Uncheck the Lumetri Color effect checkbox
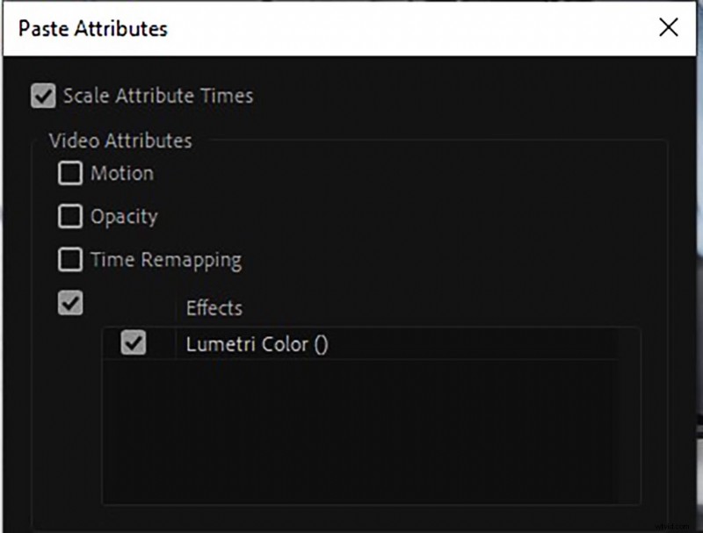 132,344
